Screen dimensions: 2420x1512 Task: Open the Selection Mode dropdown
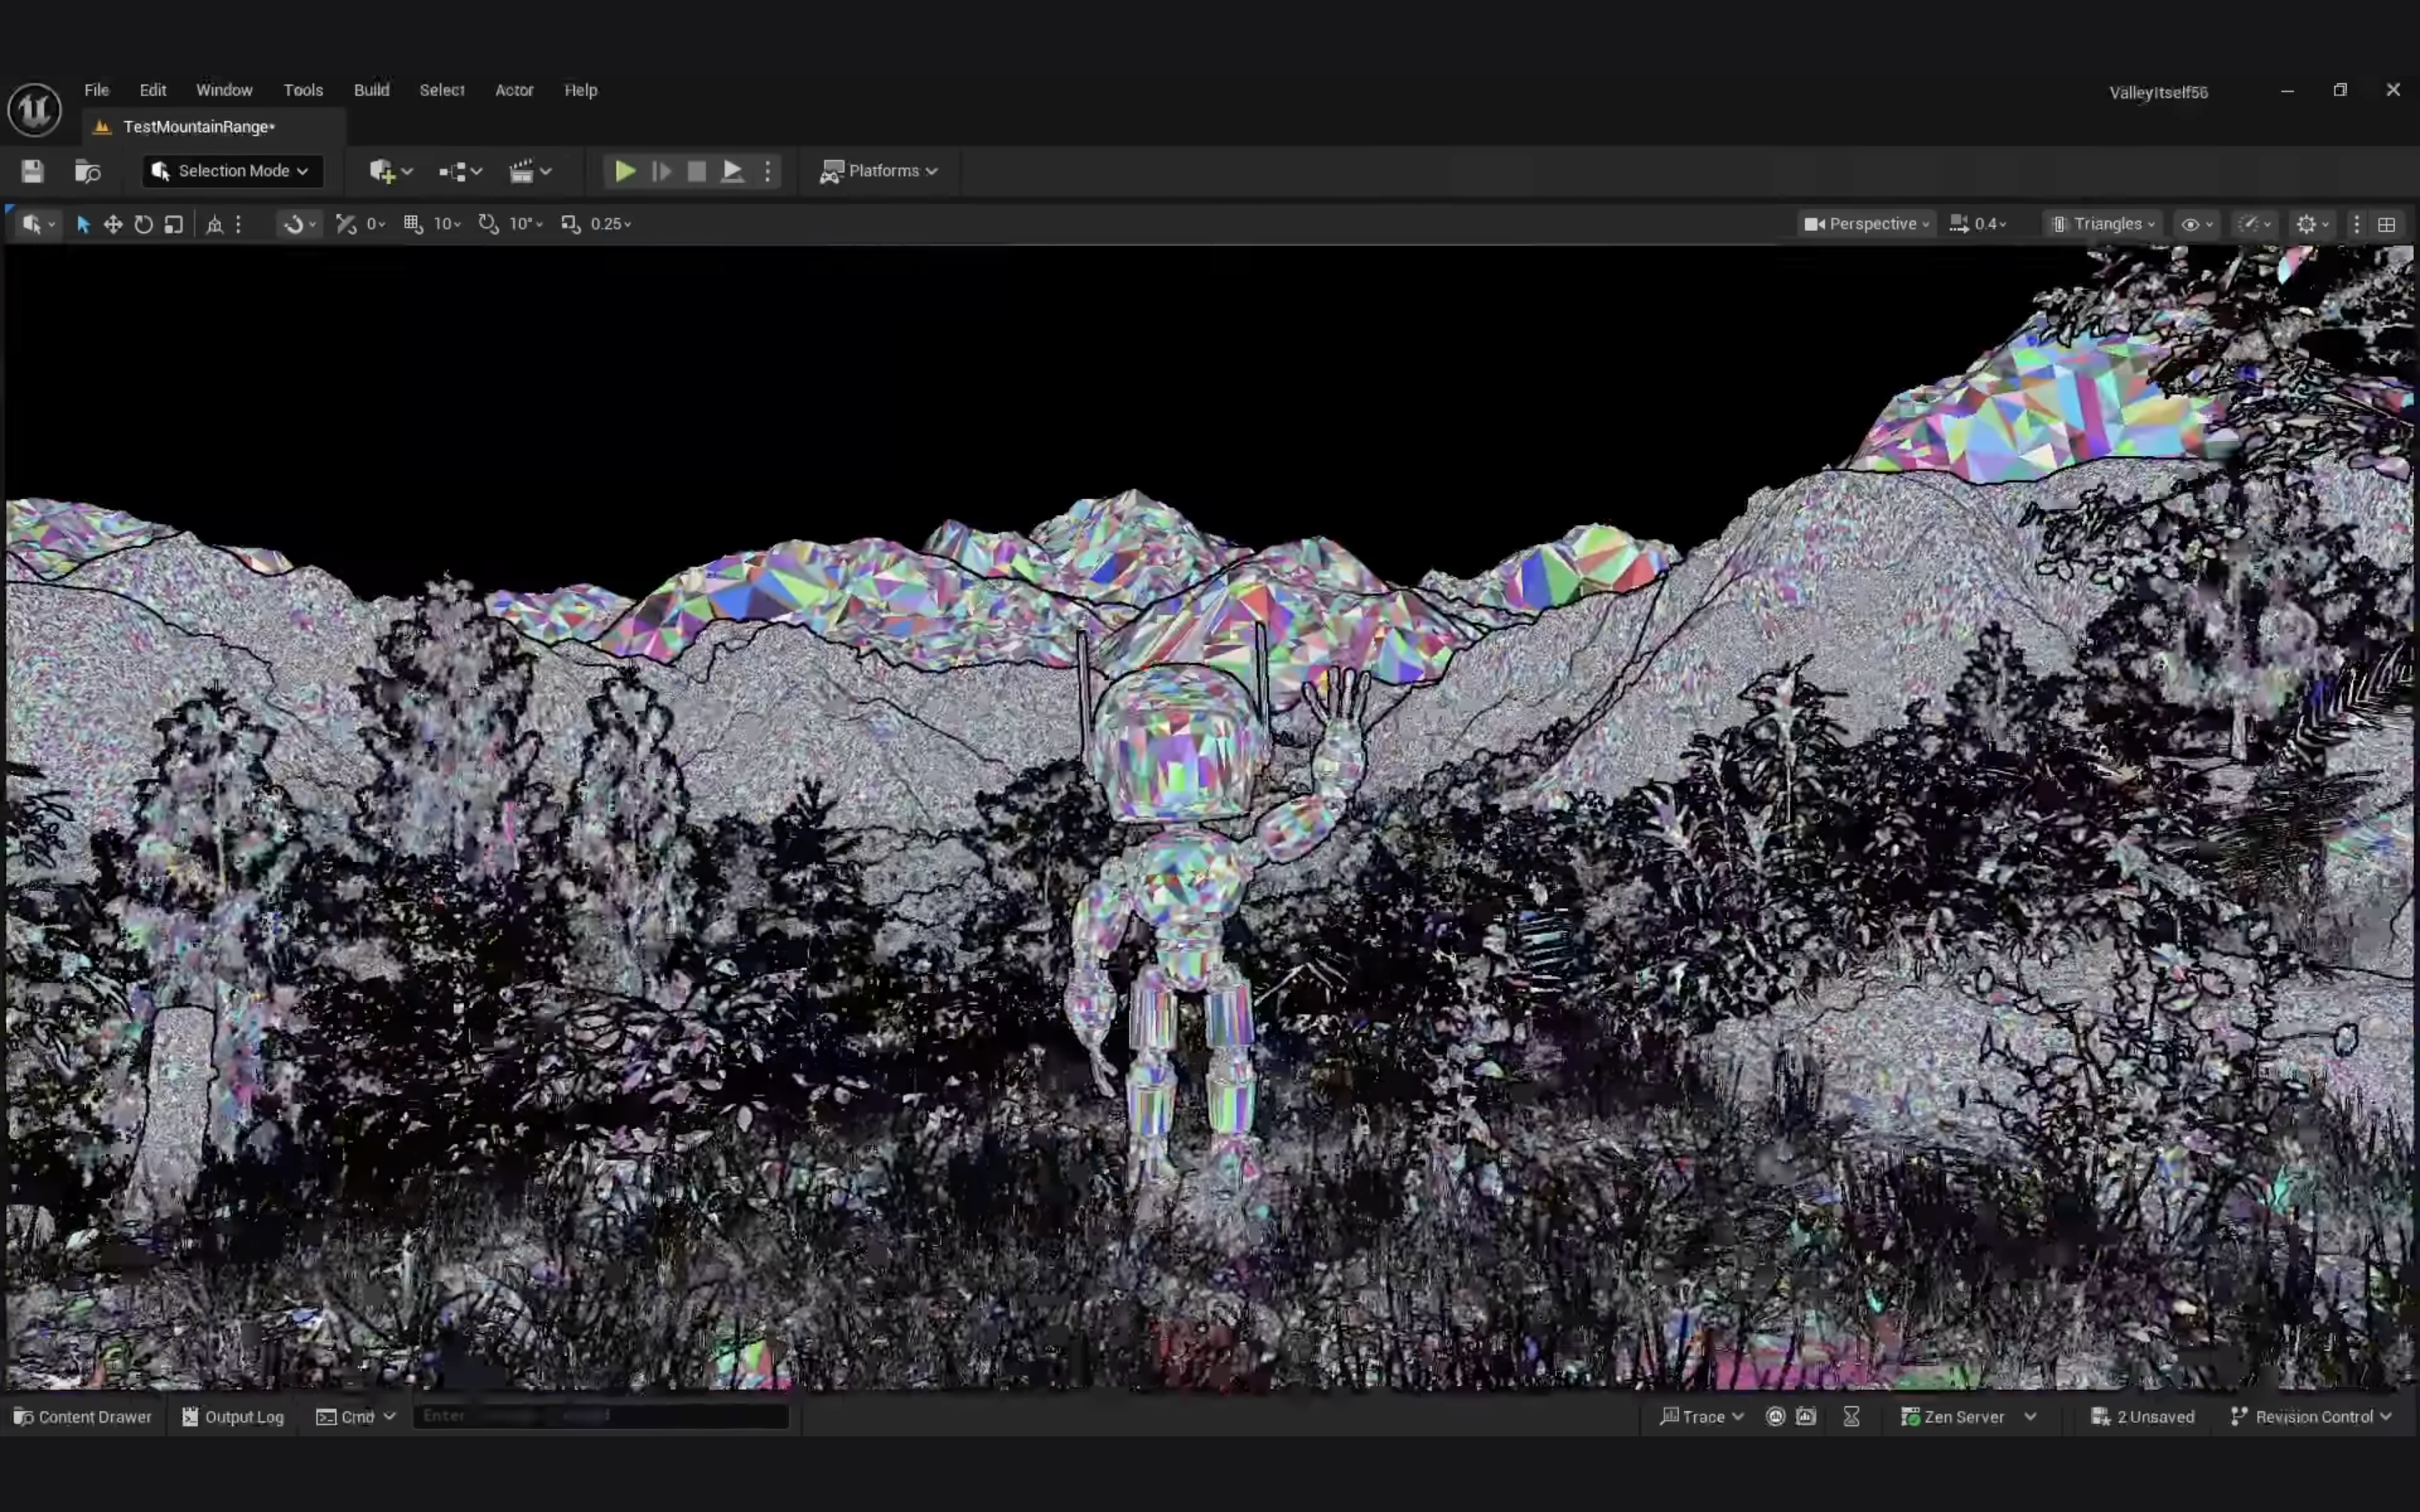[233, 171]
